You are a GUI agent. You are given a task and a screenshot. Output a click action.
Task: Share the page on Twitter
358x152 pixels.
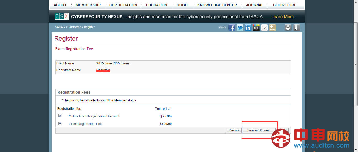point(240,28)
